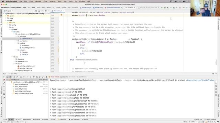Click the build hammer icon in top toolbar
This screenshot has height=123, width=220.
[122, 8]
